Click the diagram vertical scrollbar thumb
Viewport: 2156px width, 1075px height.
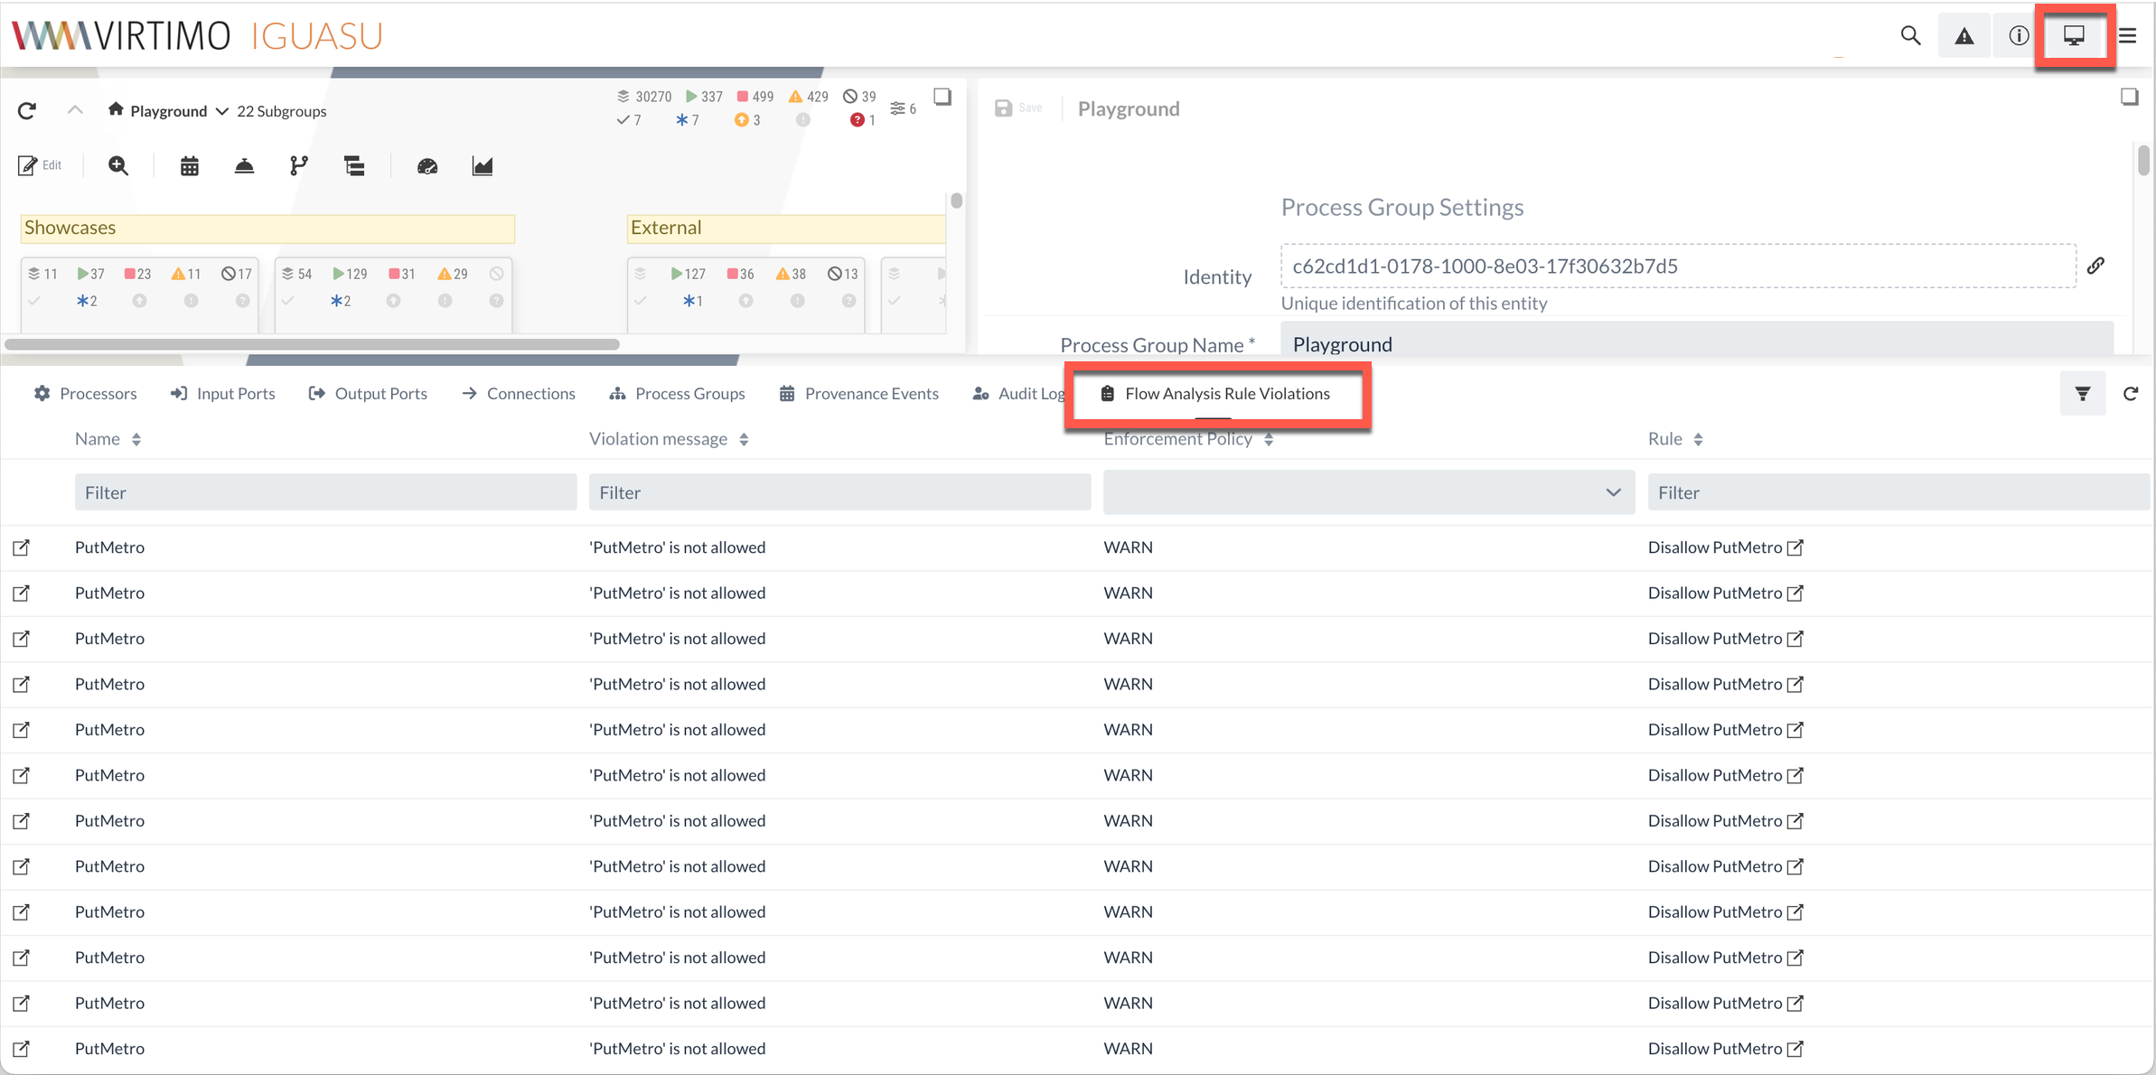click(x=957, y=201)
